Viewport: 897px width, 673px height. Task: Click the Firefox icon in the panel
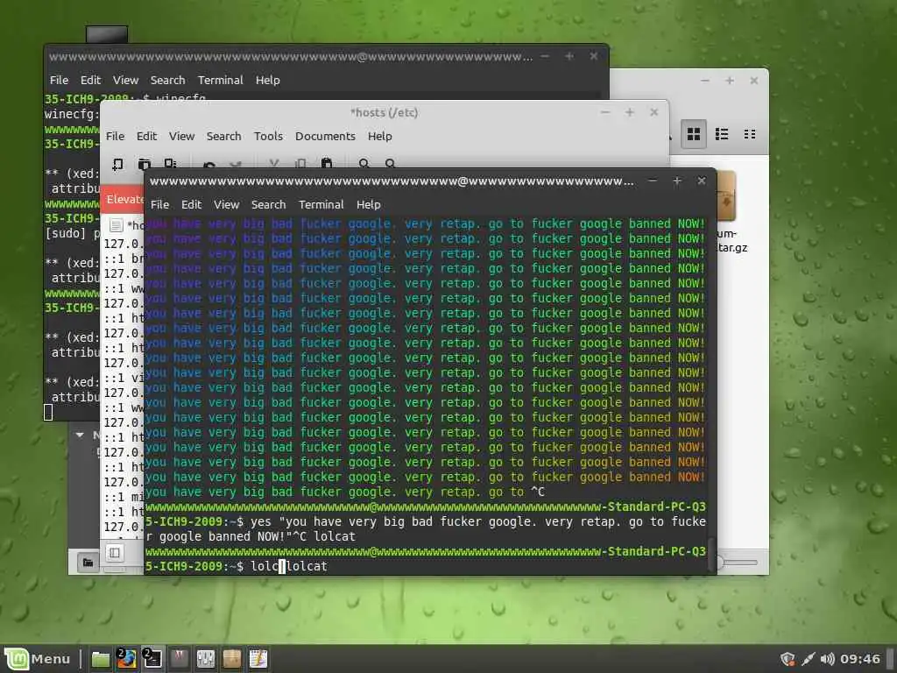(126, 659)
